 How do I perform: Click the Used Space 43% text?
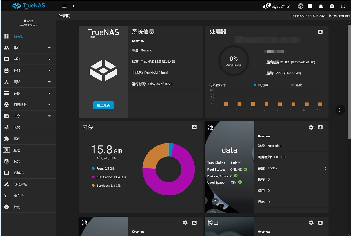(233, 183)
